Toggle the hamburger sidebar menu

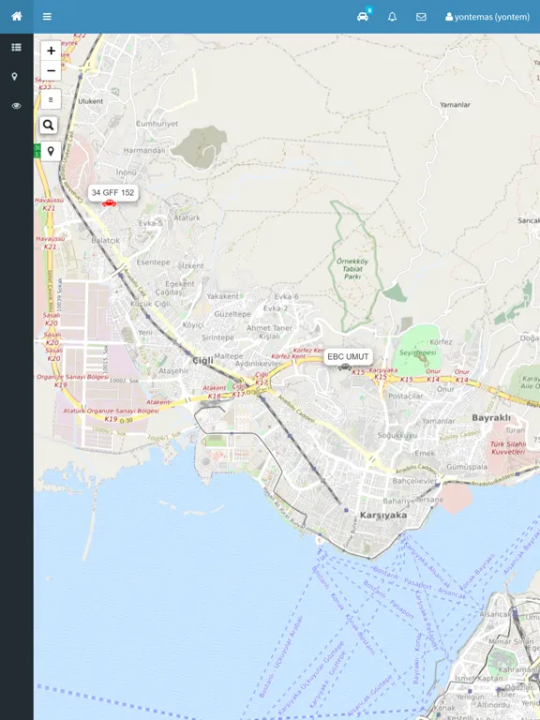(47, 17)
